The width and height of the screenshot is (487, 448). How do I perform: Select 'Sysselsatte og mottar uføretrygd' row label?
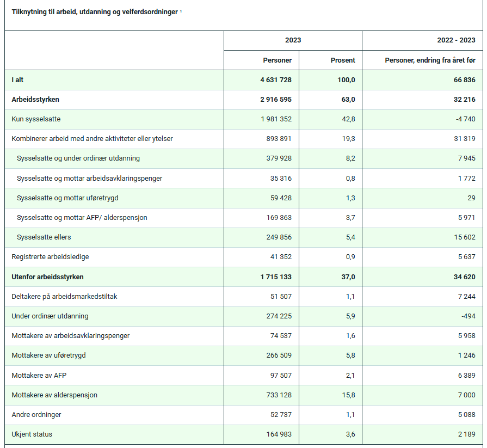[67, 198]
